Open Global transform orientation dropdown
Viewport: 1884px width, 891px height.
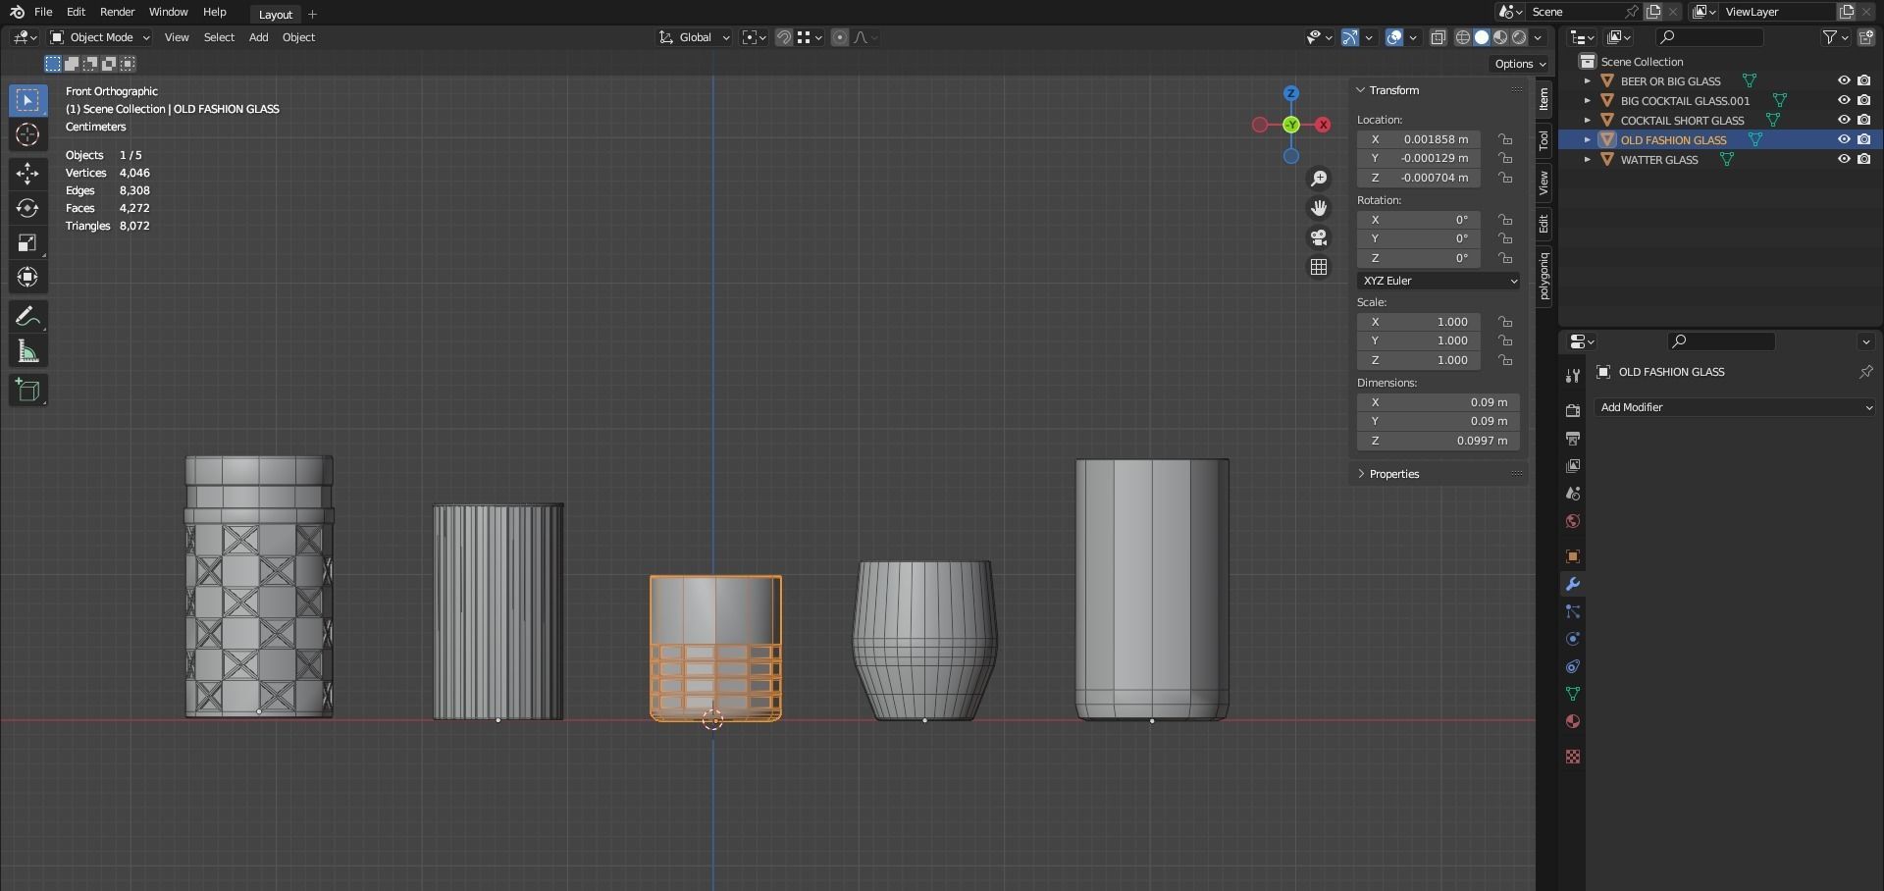(695, 37)
